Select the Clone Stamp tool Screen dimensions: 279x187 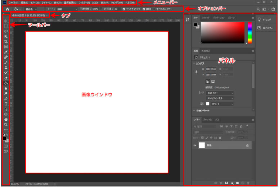6,67
